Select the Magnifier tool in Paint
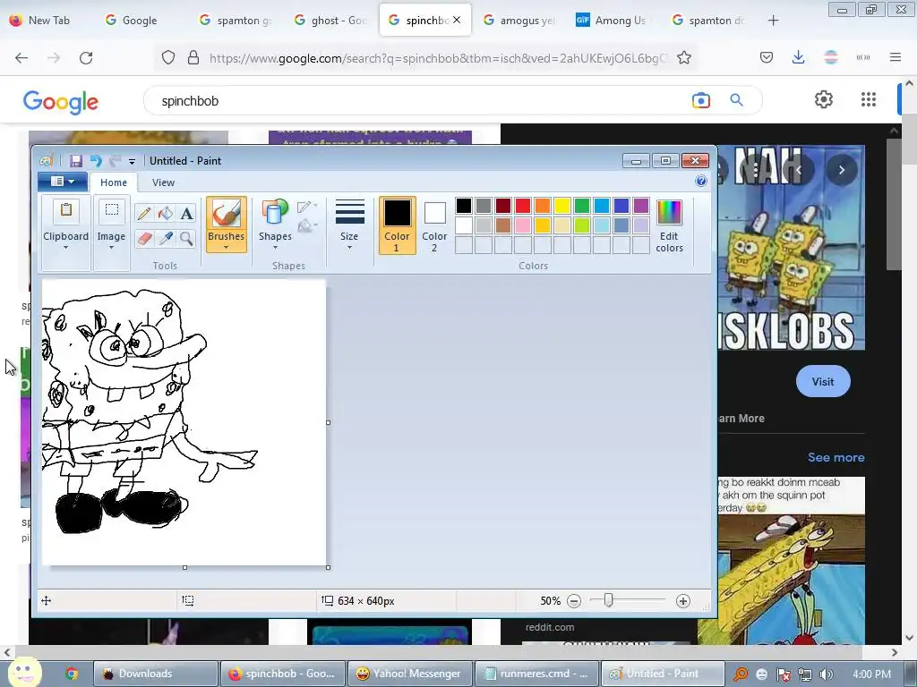The width and height of the screenshot is (917, 687). pyautogui.click(x=186, y=238)
